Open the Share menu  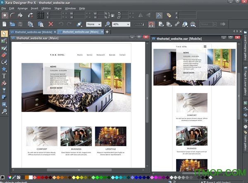pos(58,8)
